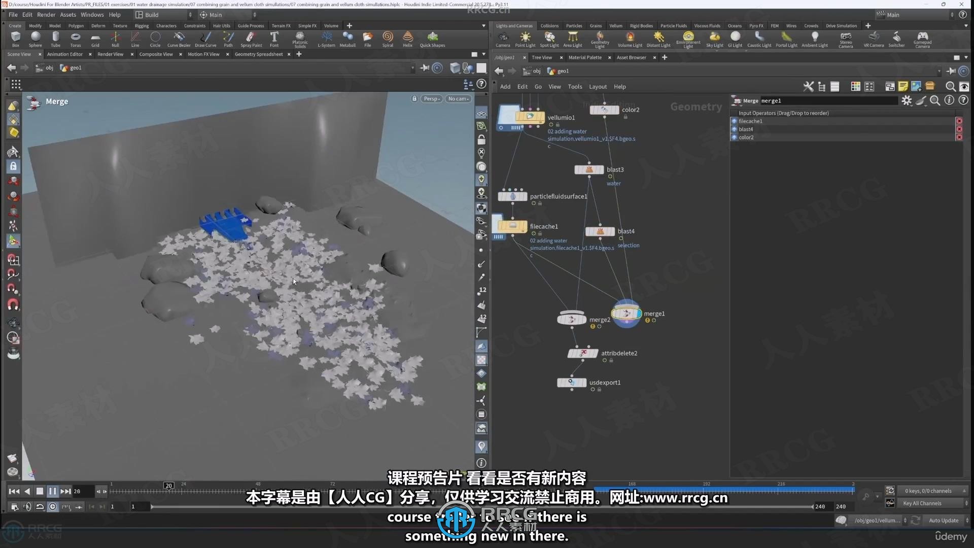
Task: Open parameter gear settings menu
Action: tap(907, 100)
